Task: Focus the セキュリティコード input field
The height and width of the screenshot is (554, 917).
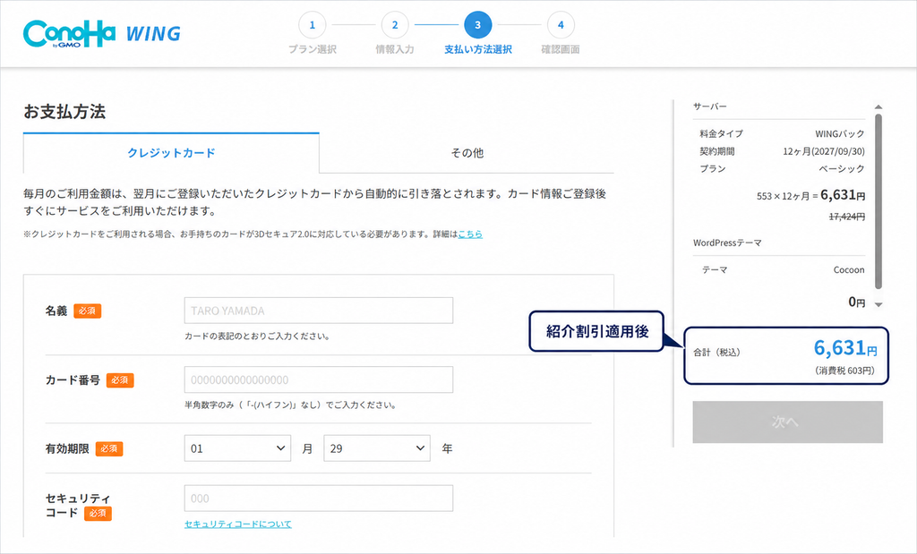Action: 319,499
